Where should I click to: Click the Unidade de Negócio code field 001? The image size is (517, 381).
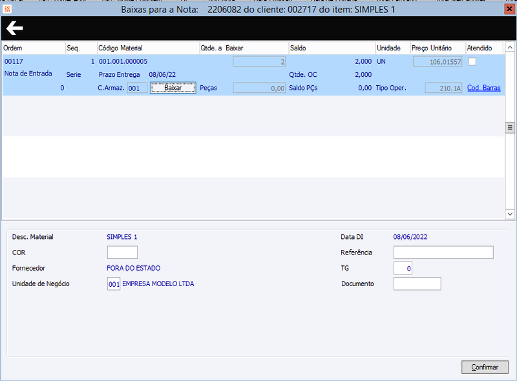[114, 283]
